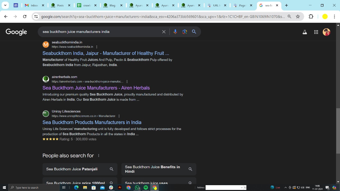Switch to the URL Inspection tab
The width and height of the screenshot is (340, 191).
[x=217, y=5]
